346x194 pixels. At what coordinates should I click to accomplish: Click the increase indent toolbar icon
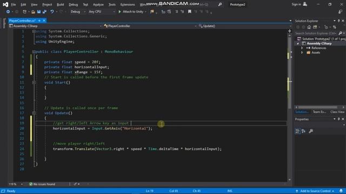tap(169, 12)
